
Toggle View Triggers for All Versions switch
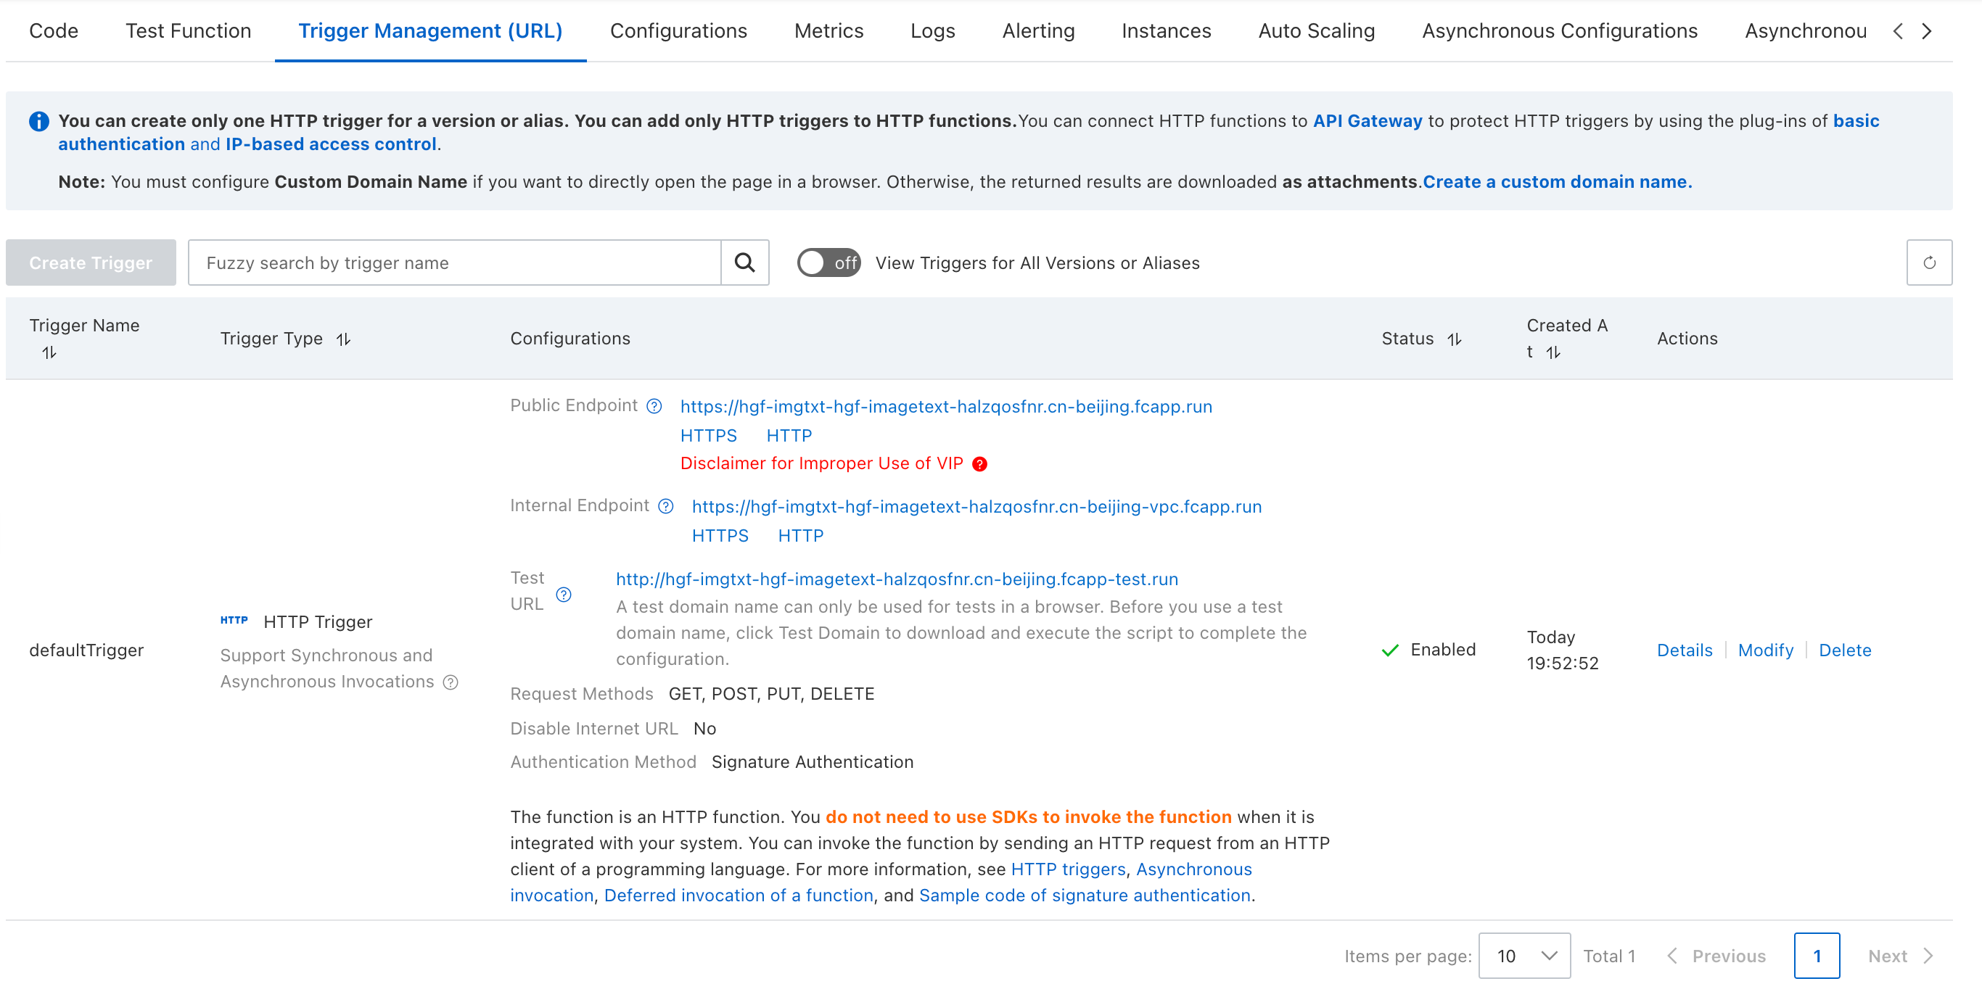click(x=828, y=263)
